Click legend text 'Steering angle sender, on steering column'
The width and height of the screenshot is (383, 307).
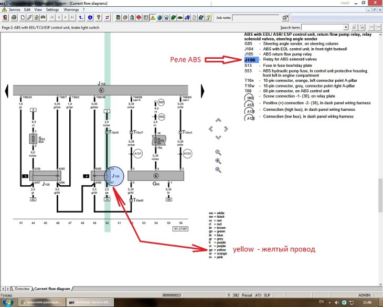click(x=301, y=44)
